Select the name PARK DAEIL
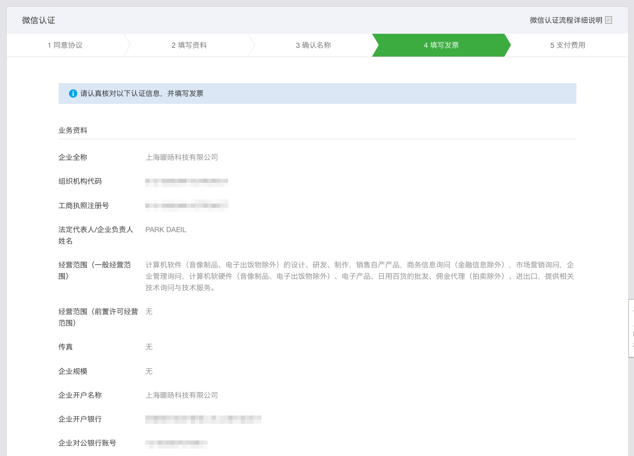 pyautogui.click(x=165, y=229)
